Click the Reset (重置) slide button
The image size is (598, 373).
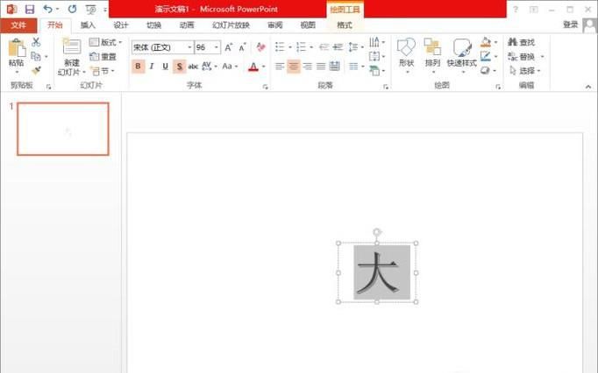(103, 56)
